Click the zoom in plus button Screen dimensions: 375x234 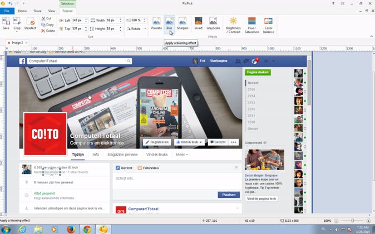click(368, 221)
